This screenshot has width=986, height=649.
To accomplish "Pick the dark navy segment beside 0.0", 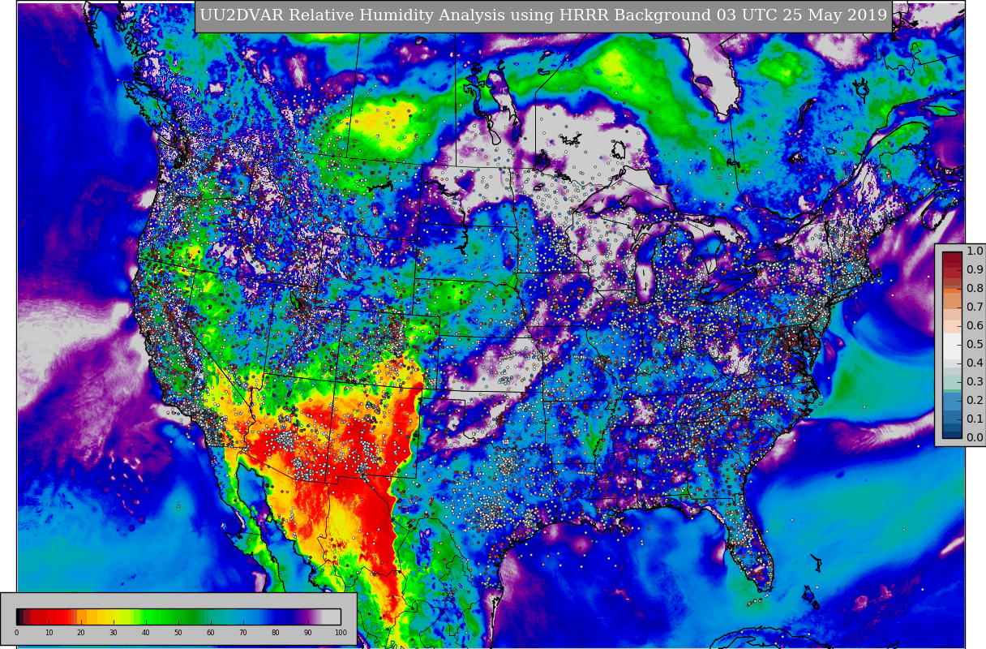I will click(952, 434).
